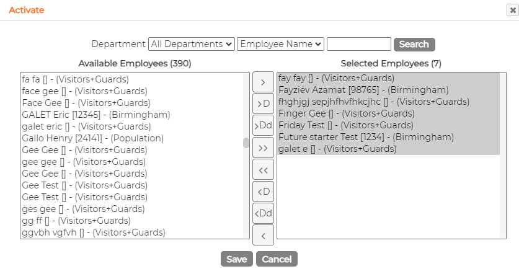Click the Search button

pyautogui.click(x=414, y=45)
